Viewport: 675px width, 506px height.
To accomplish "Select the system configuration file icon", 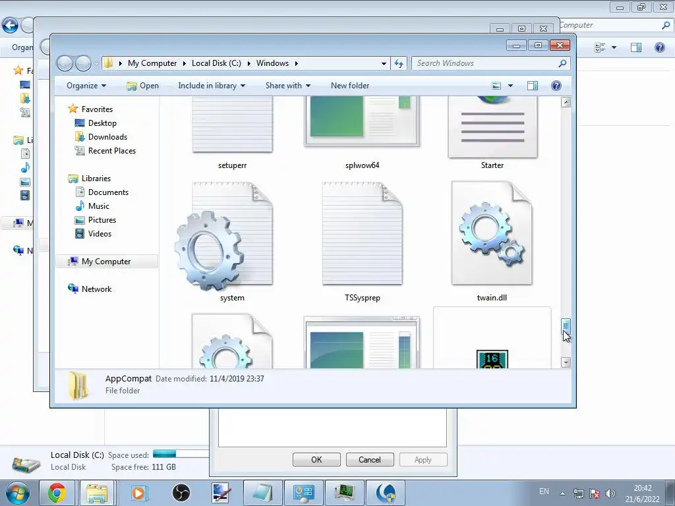I will tap(223, 237).
